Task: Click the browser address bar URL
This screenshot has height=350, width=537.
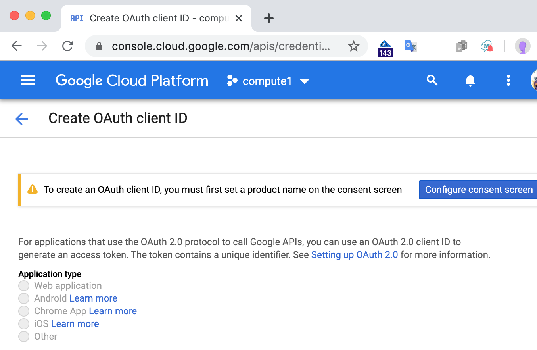Action: point(220,46)
